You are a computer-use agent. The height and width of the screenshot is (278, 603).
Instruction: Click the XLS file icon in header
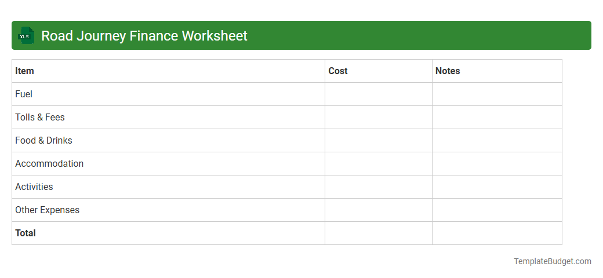pos(26,35)
